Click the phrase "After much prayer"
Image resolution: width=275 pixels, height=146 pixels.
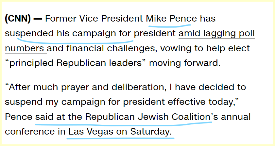49,88
